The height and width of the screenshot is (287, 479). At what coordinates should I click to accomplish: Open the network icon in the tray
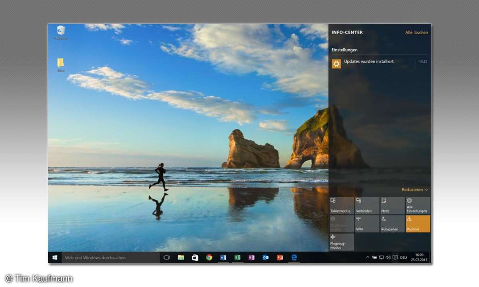(x=381, y=258)
